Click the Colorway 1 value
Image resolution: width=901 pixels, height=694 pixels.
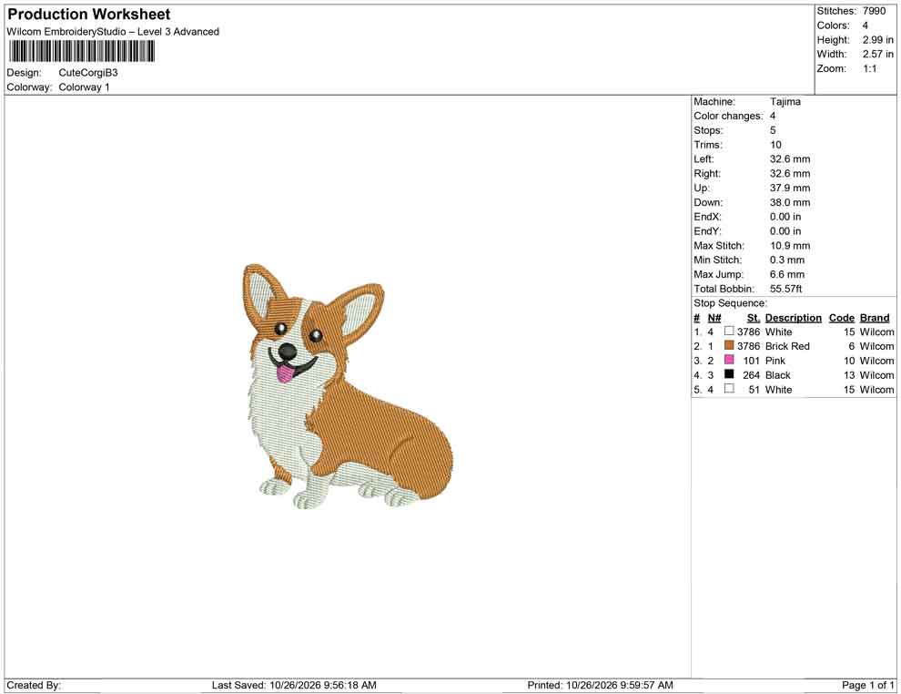84,87
